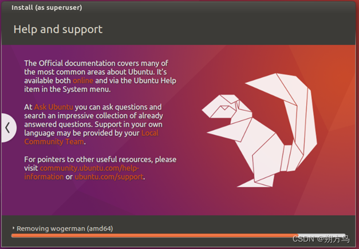Click the 'For pointers to other useful resources' text
This screenshot has width=359, height=249.
pyautogui.click(x=100, y=159)
